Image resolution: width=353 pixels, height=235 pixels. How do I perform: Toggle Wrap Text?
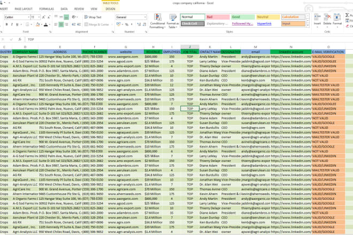click(93, 17)
